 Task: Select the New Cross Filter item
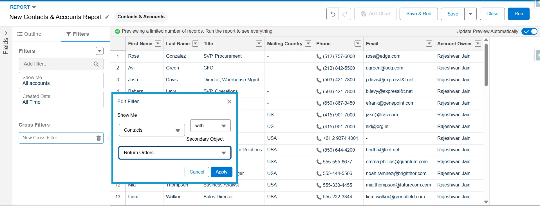[61, 138]
